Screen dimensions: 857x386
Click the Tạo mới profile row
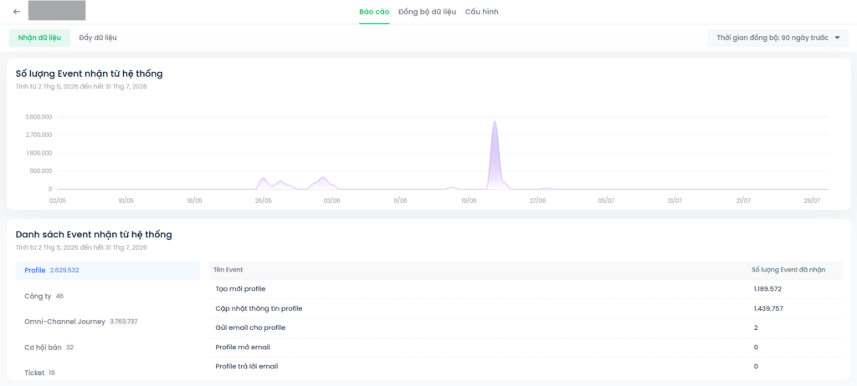click(526, 289)
